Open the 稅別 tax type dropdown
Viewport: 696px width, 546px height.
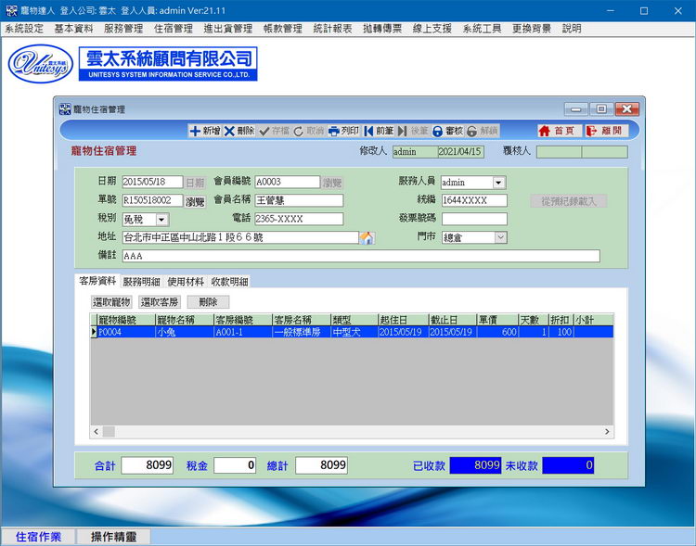point(161,220)
